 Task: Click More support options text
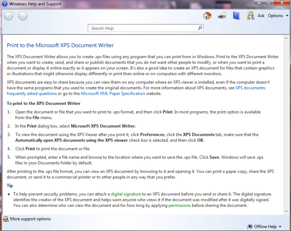pyautogui.click(x=30, y=219)
